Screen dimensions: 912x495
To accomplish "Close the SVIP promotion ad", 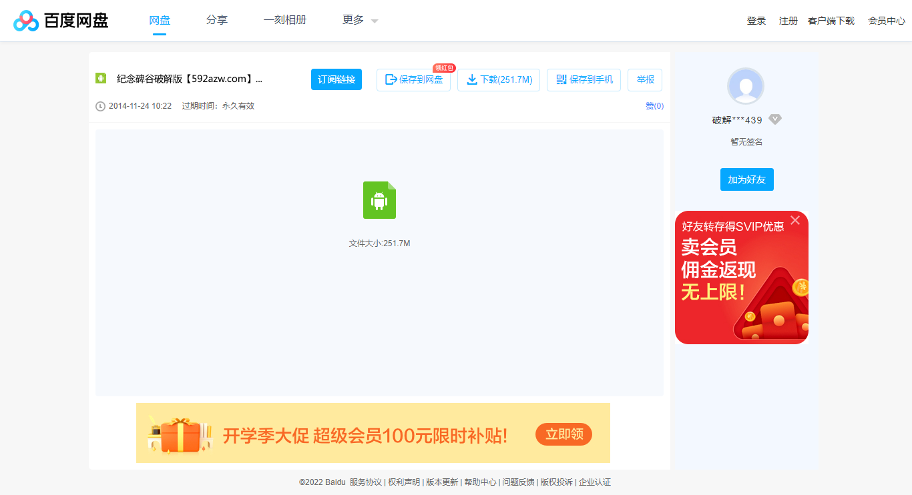I will point(795,219).
